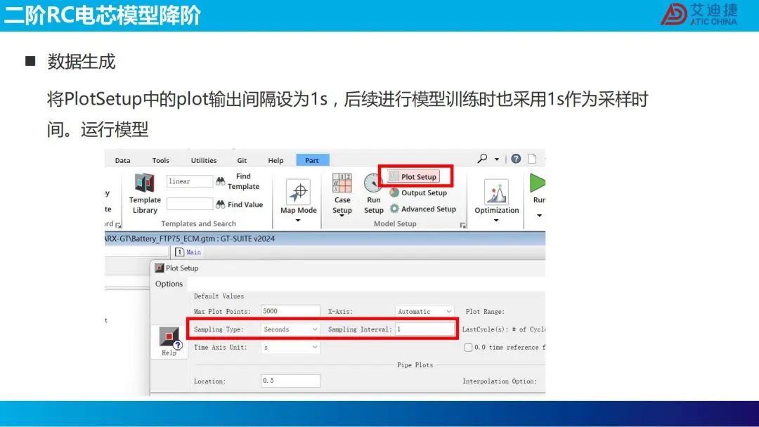The width and height of the screenshot is (759, 427).
Task: Click the green Run arrow
Action: click(538, 183)
